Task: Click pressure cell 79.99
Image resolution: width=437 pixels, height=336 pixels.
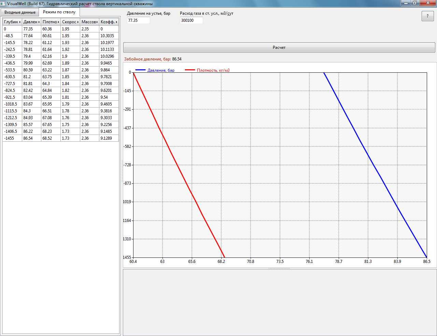Action: point(31,63)
